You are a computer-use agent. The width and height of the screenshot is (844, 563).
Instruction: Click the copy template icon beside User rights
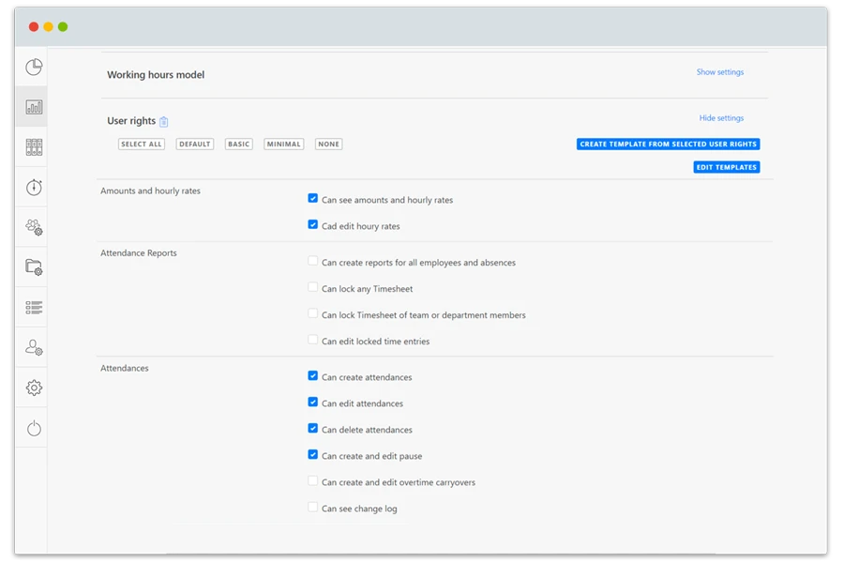coord(164,121)
